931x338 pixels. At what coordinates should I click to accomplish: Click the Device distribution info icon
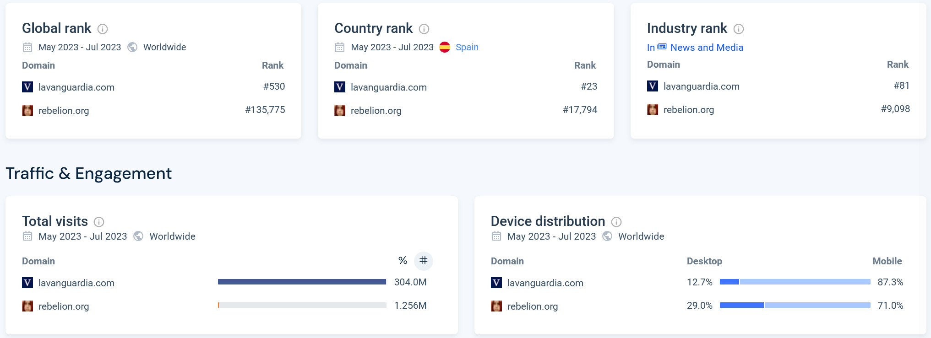[616, 222]
